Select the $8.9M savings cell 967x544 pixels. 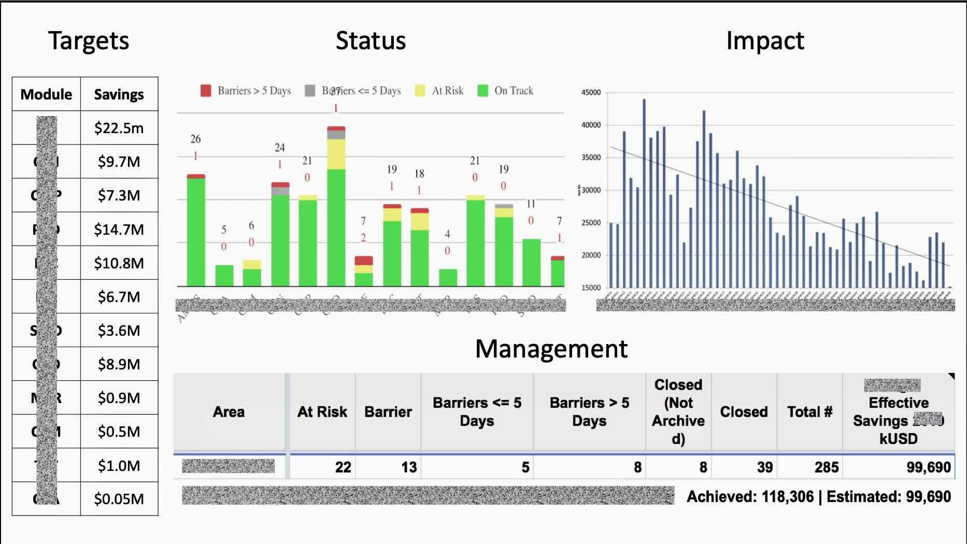119,364
